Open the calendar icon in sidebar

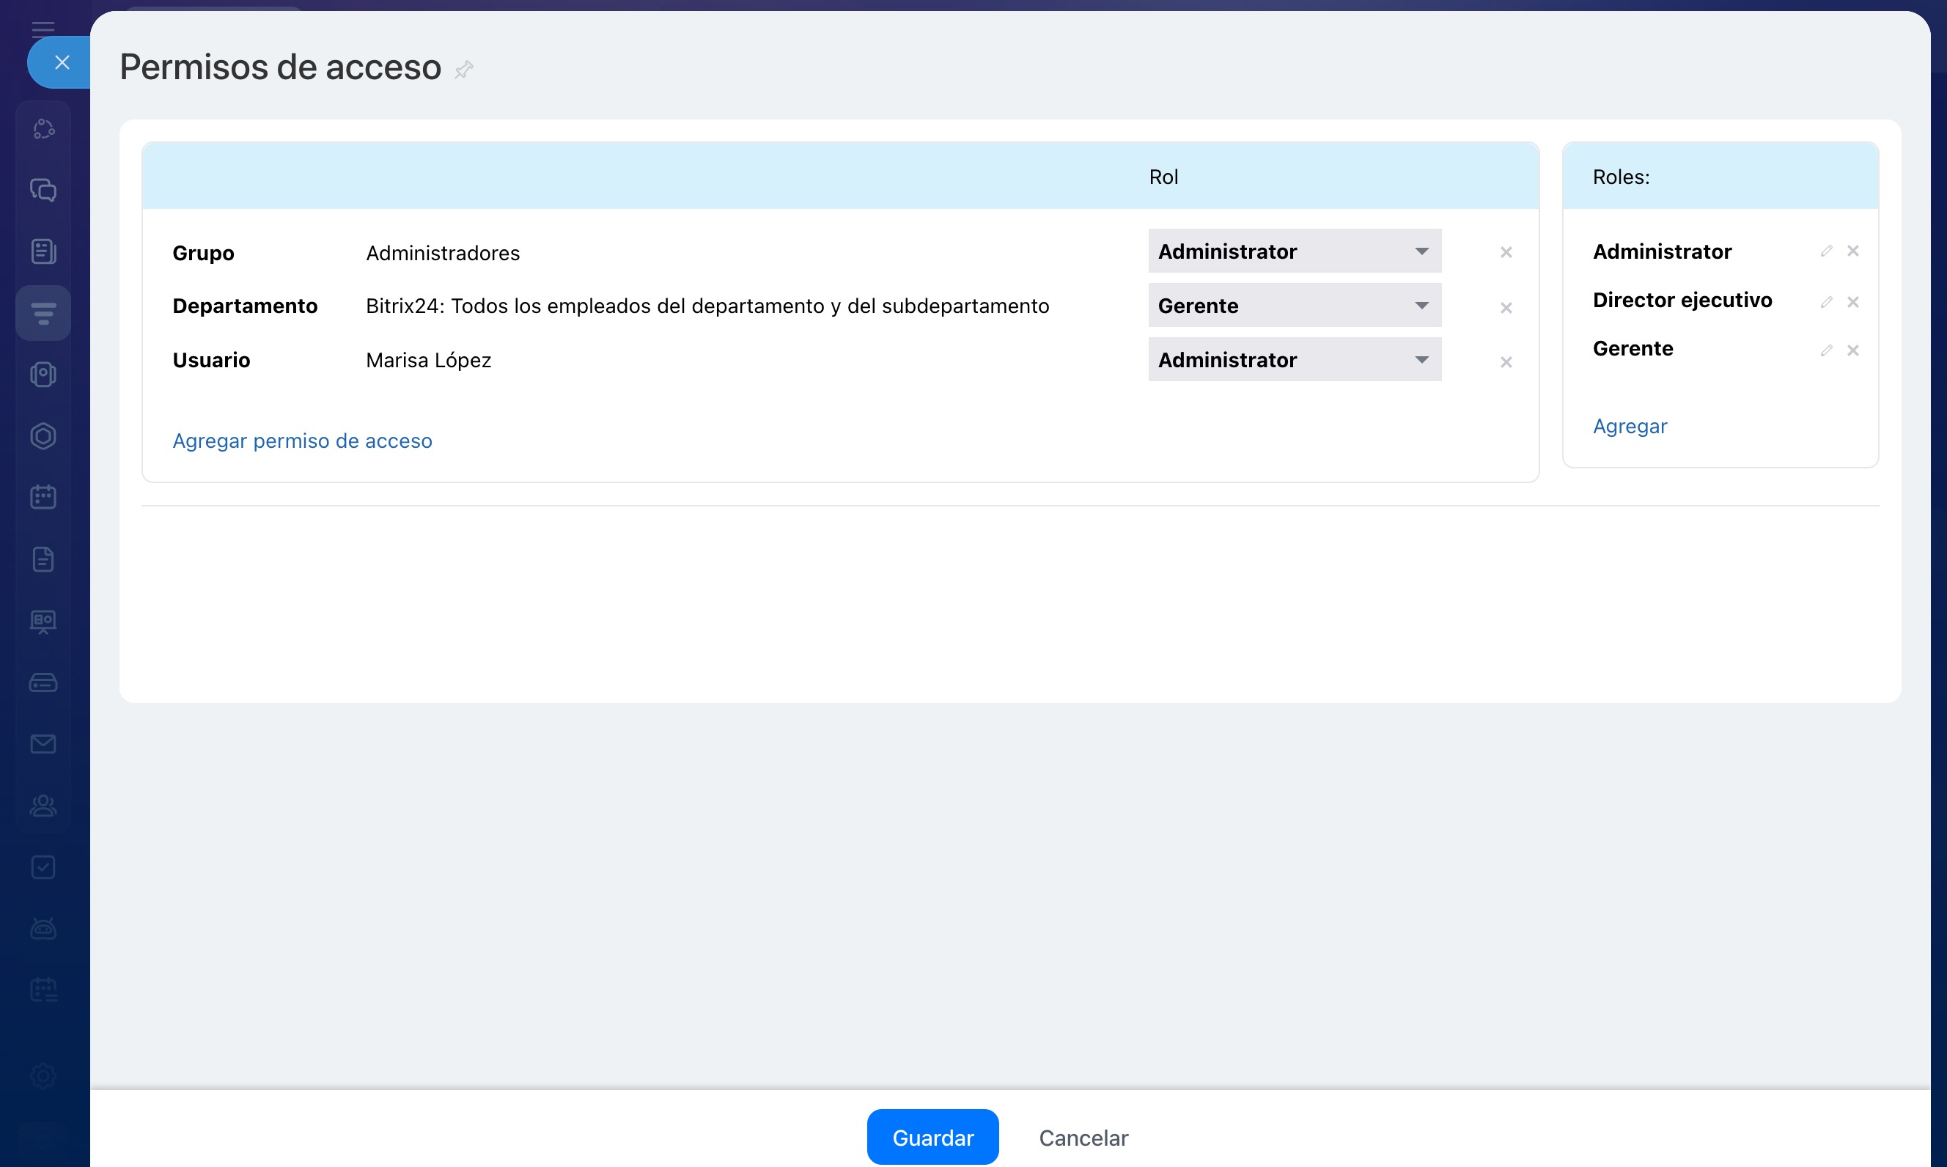pyautogui.click(x=43, y=497)
